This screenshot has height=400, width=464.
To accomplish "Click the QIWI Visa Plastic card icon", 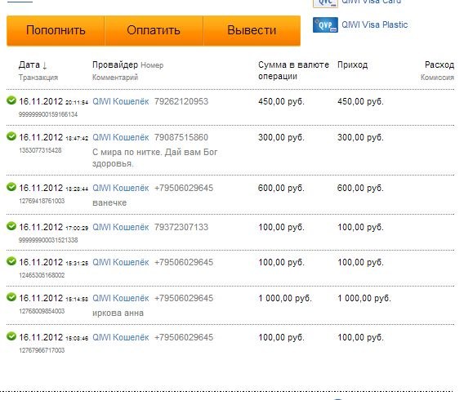I will (325, 24).
